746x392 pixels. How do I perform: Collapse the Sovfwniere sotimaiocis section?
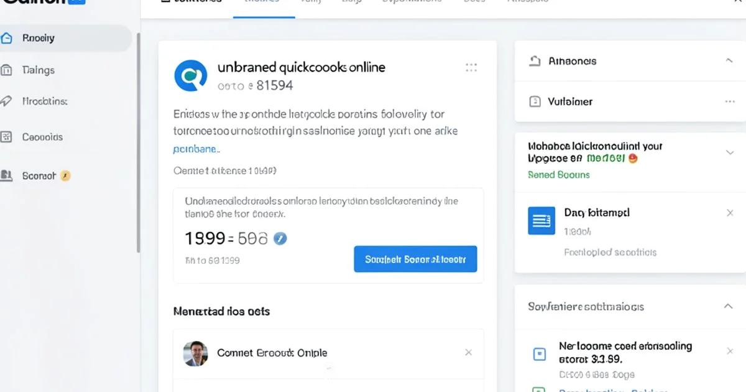pyautogui.click(x=728, y=306)
